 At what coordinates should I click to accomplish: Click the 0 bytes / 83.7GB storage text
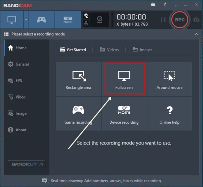point(132,24)
